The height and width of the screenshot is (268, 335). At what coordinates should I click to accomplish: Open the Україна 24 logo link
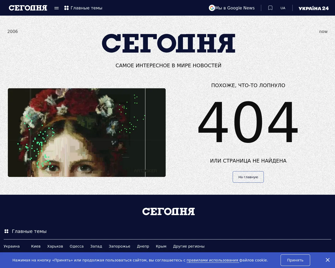click(x=314, y=8)
